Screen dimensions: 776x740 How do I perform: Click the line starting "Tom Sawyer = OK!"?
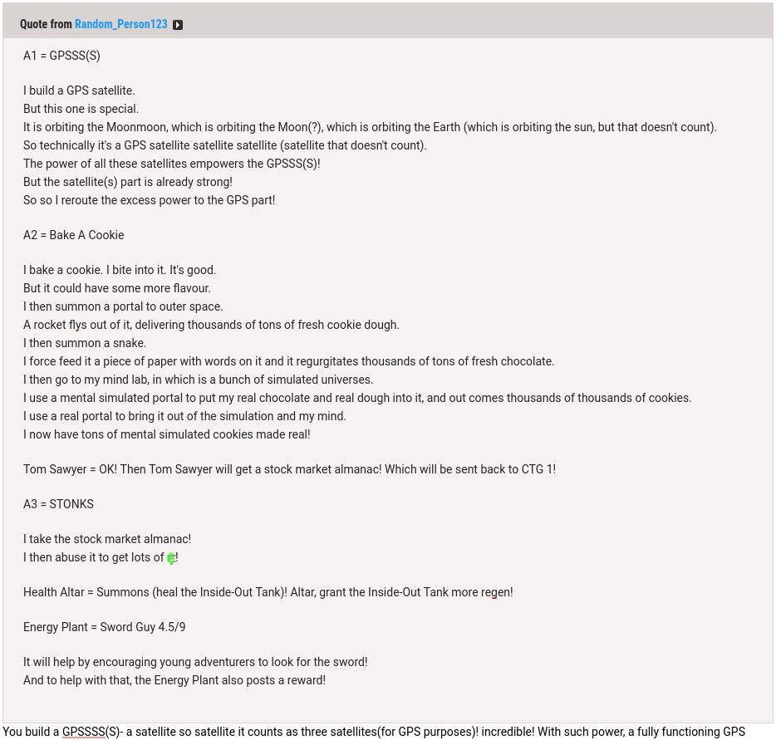pyautogui.click(x=289, y=469)
